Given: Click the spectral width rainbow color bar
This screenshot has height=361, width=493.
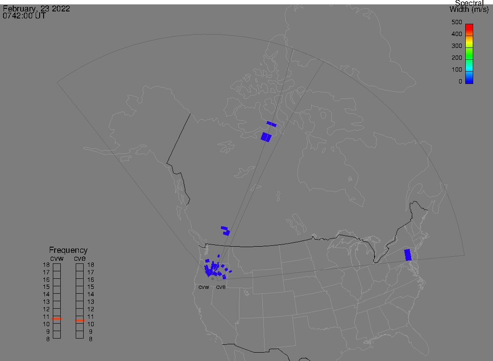Looking at the screenshot, I should tap(469, 54).
